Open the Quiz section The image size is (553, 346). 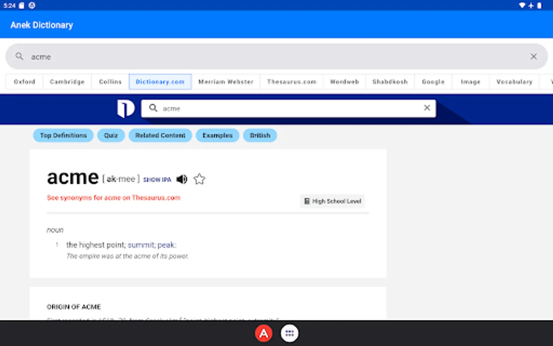[111, 135]
